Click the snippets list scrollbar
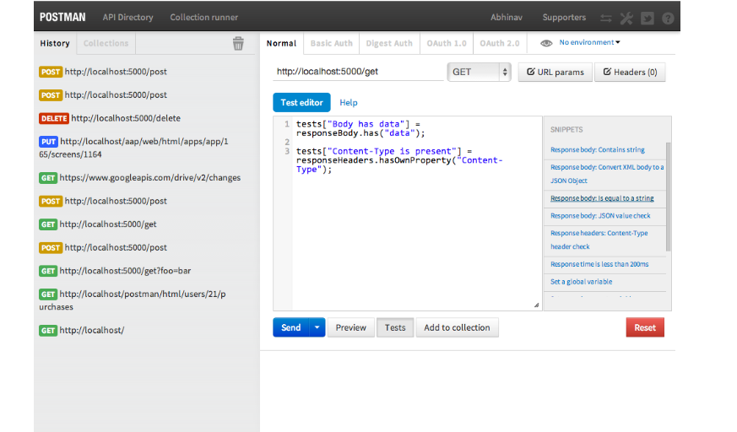The width and height of the screenshot is (737, 432). [669, 197]
